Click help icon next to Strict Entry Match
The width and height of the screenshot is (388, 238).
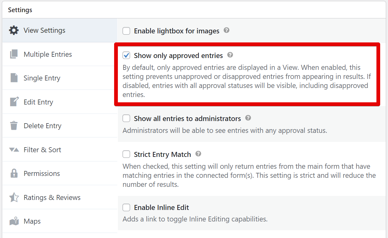pyautogui.click(x=198, y=154)
